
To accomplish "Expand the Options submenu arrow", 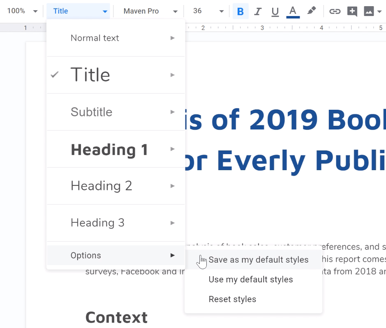I will [x=172, y=255].
